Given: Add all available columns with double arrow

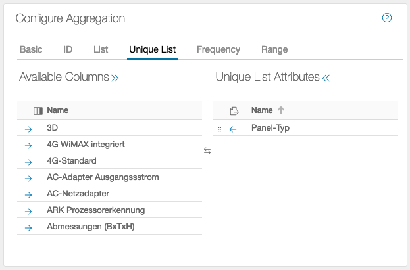Looking at the screenshot, I should tap(115, 78).
